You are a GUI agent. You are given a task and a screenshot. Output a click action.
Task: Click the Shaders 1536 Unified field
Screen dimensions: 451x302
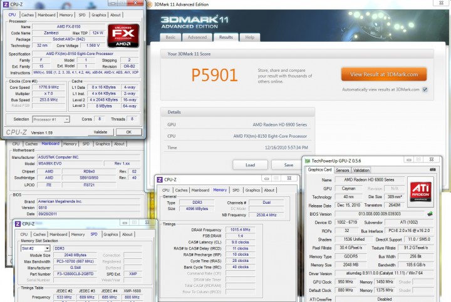(354, 239)
